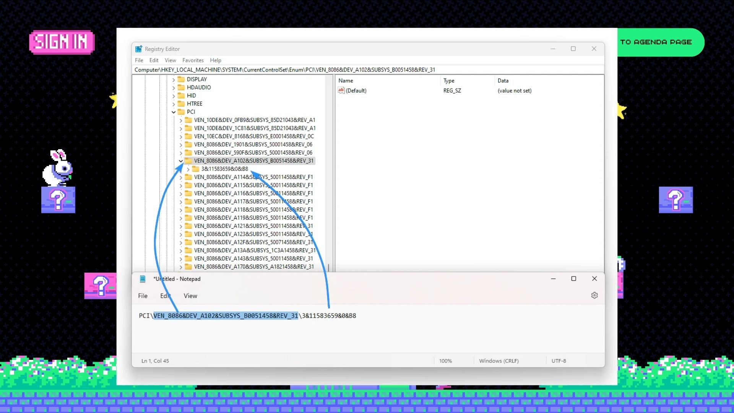Select the VEN_8086&DEV_A119 key
This screenshot has width=734, height=413.
coord(253,218)
